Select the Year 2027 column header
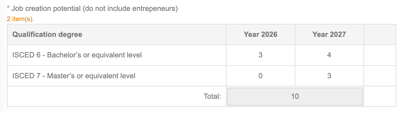 coord(329,34)
